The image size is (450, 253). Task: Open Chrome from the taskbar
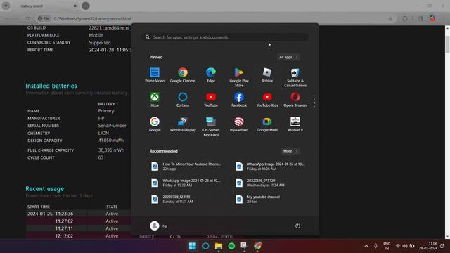point(257,246)
